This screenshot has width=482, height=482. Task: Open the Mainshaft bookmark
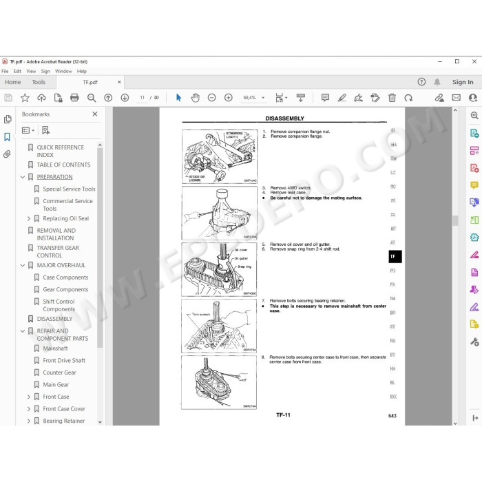(55, 348)
